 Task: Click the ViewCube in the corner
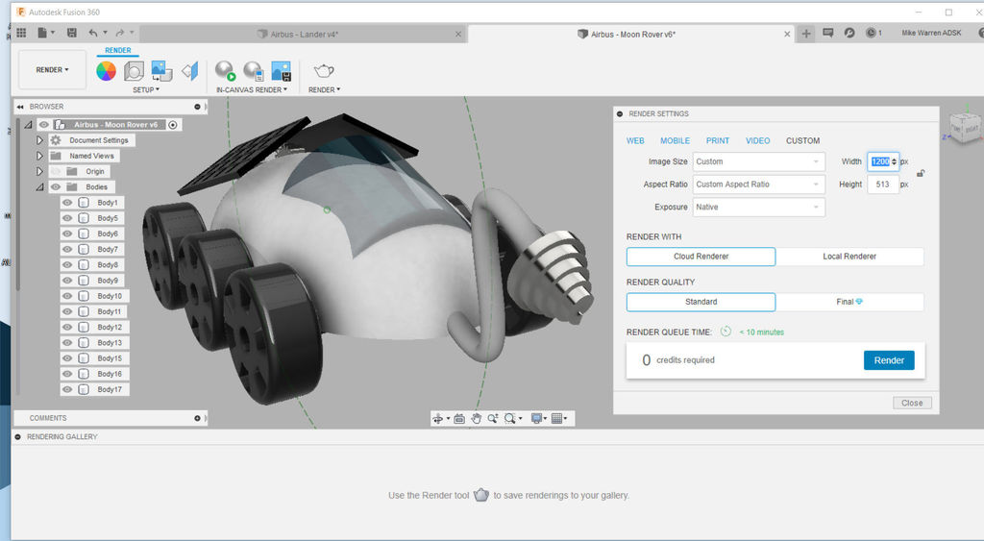click(965, 126)
